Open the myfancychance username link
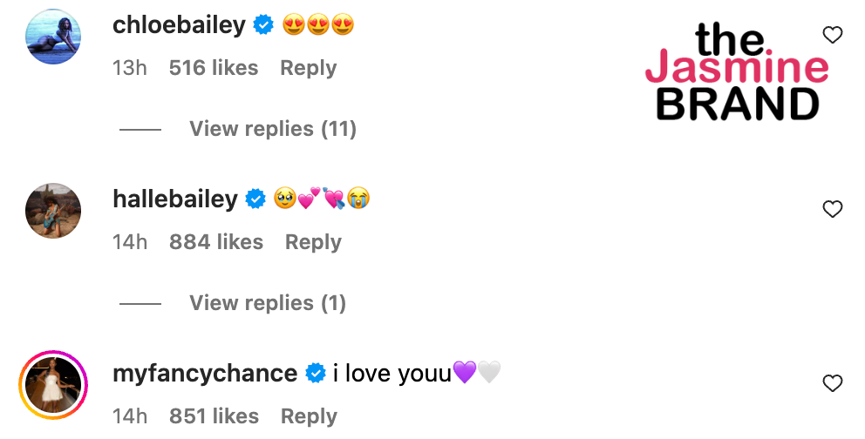 pyautogui.click(x=205, y=374)
